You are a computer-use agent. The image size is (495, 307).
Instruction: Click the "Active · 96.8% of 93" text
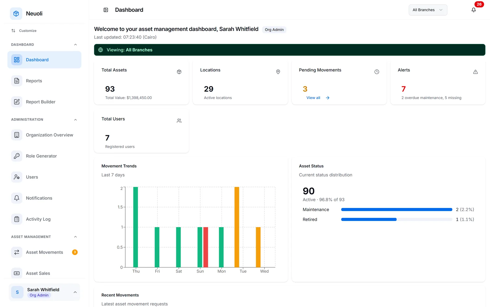[x=324, y=200]
